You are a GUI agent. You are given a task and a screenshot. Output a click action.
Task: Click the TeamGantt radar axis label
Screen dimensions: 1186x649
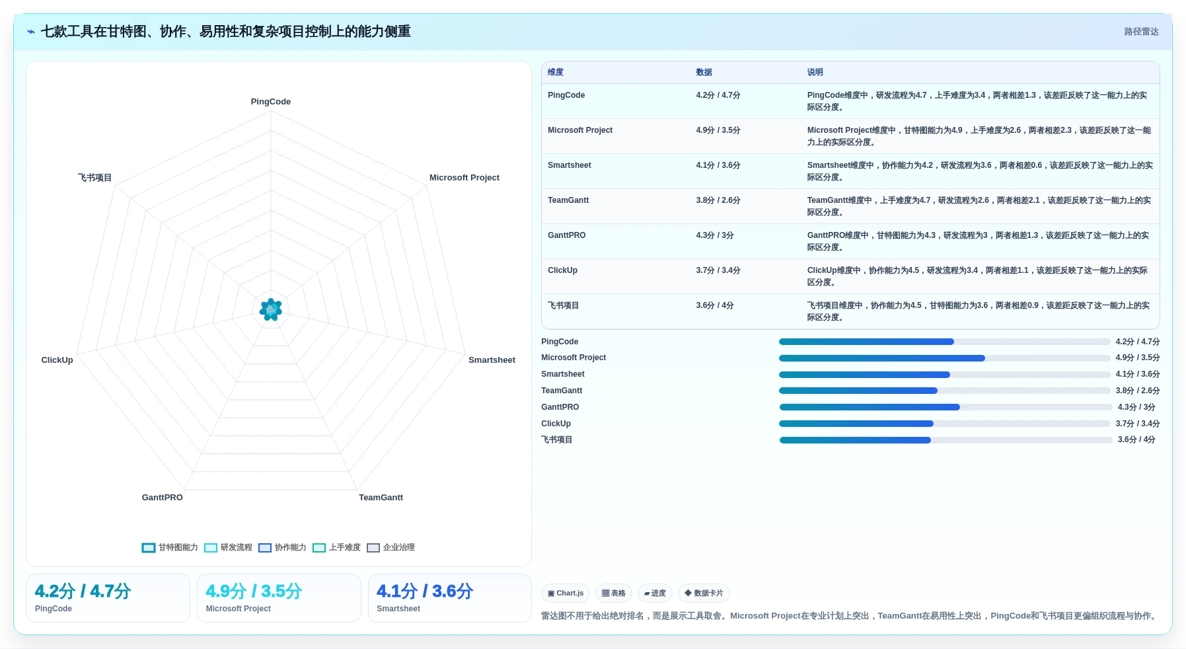tap(381, 498)
